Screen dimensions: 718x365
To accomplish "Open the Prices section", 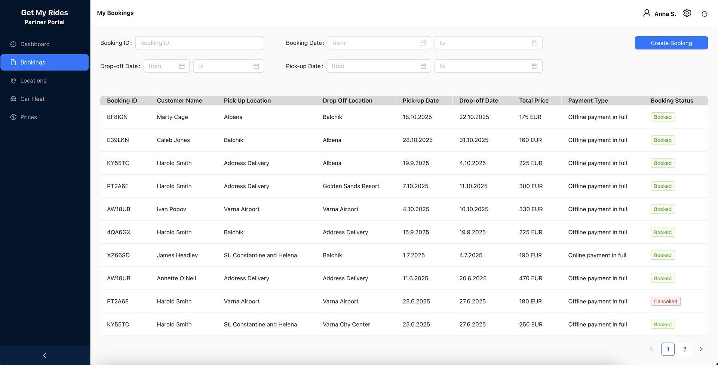I will (45, 117).
